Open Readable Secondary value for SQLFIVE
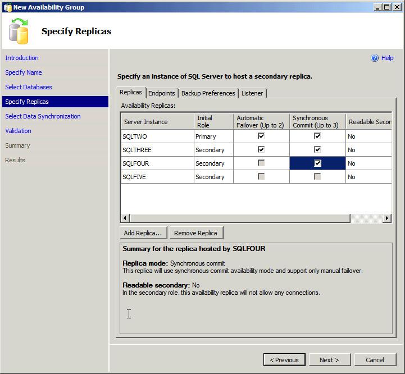 pyautogui.click(x=368, y=177)
